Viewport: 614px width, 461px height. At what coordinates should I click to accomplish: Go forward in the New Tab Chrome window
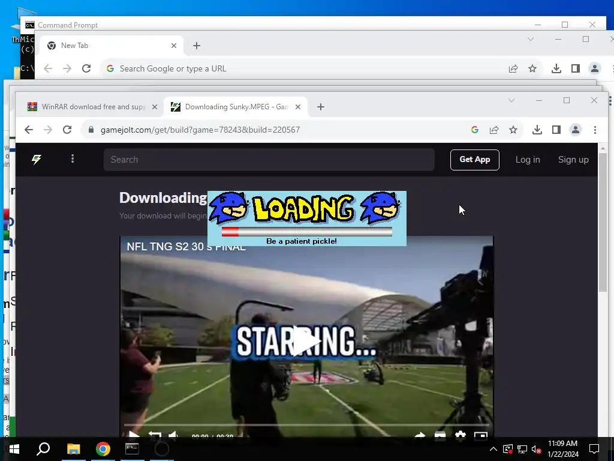click(x=67, y=68)
